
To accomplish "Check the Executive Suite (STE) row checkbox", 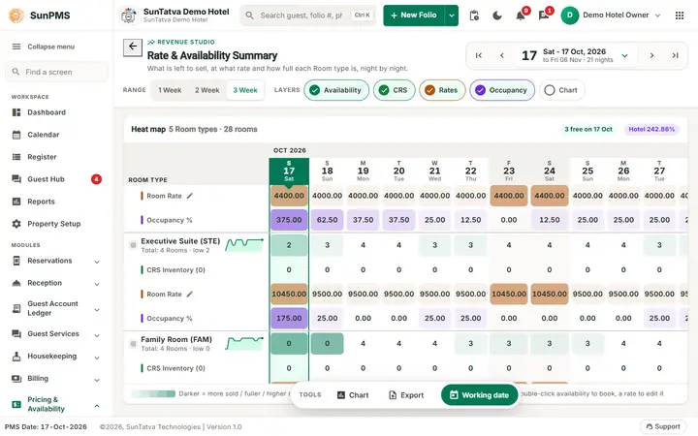I will tap(133, 245).
